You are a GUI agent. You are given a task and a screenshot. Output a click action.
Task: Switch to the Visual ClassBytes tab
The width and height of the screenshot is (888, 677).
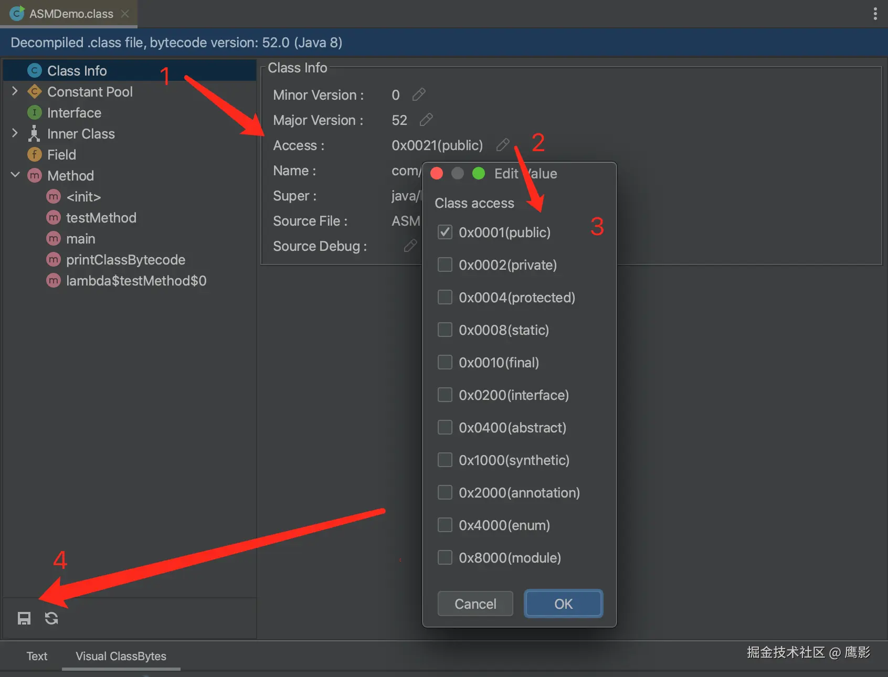pyautogui.click(x=121, y=656)
